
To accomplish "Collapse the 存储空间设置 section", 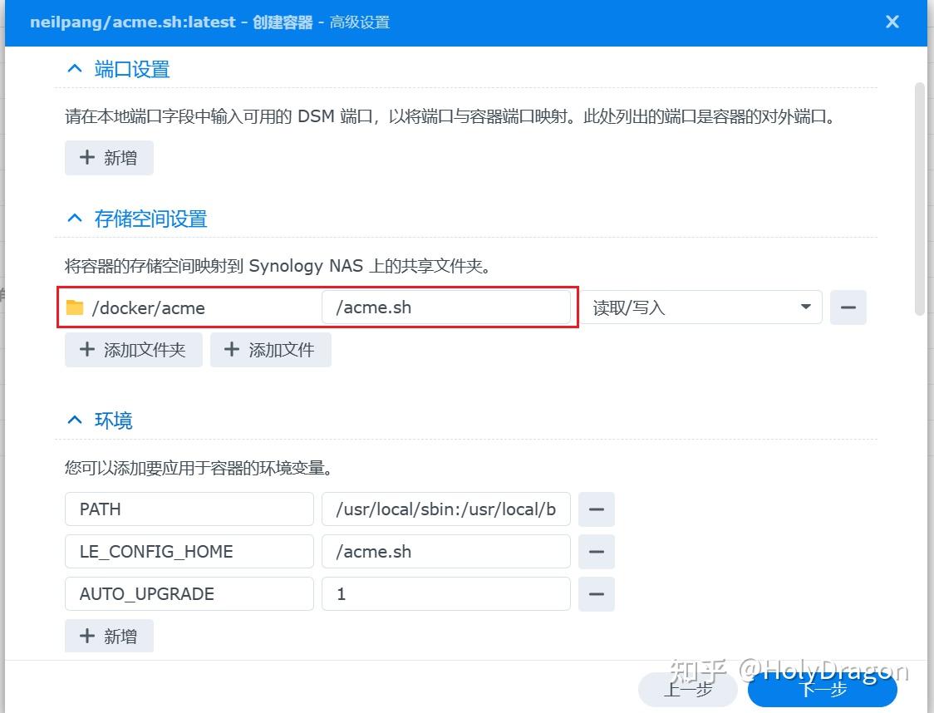I will (74, 218).
